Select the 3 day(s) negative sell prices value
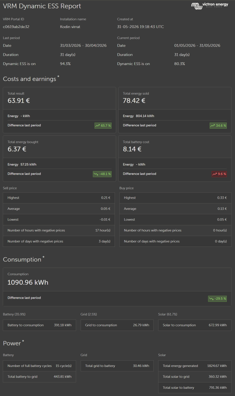Viewport: 235px width, 396px height. pos(104,241)
